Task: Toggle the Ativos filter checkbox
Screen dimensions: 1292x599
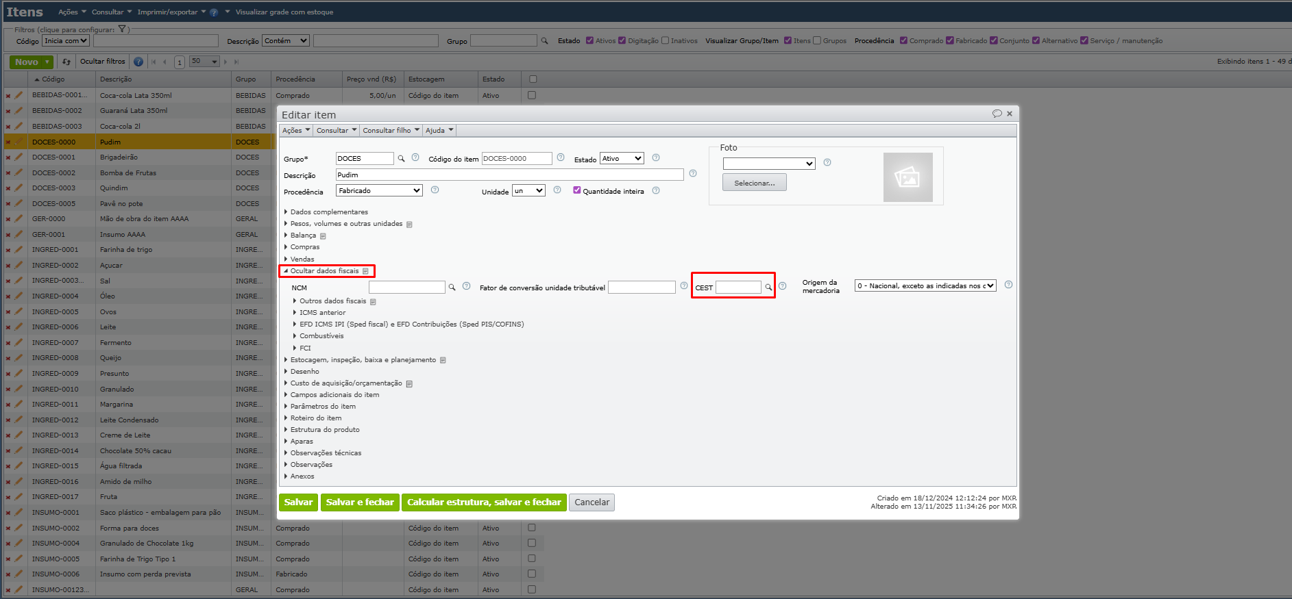Action: [589, 40]
